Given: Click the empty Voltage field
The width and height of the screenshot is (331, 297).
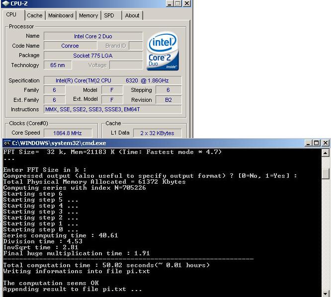Looking at the screenshot, I should [x=126, y=65].
